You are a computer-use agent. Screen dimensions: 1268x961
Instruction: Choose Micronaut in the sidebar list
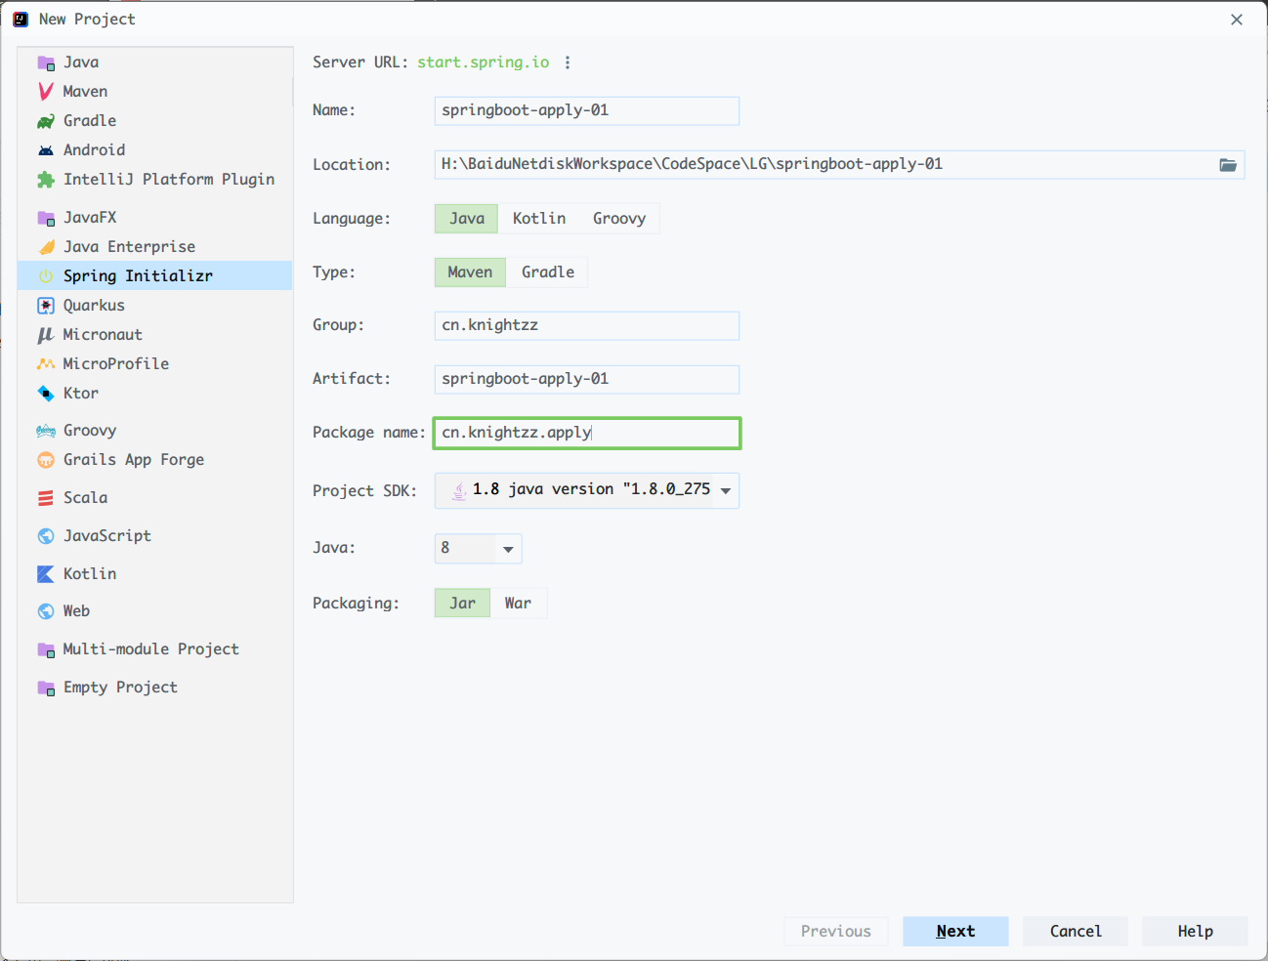coord(154,335)
